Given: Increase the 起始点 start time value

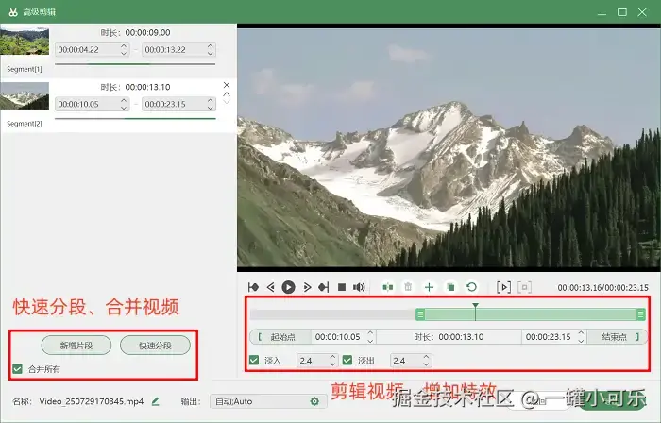Looking at the screenshot, I should coord(370,333).
